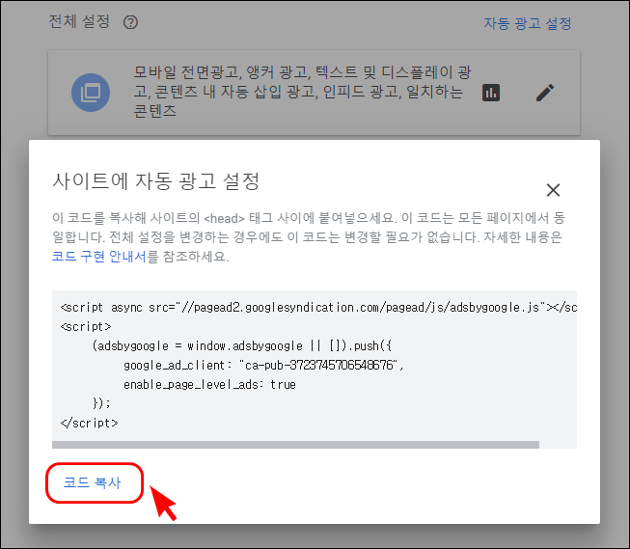
Task: Click the closing </script> tag line
Action: coord(89,423)
